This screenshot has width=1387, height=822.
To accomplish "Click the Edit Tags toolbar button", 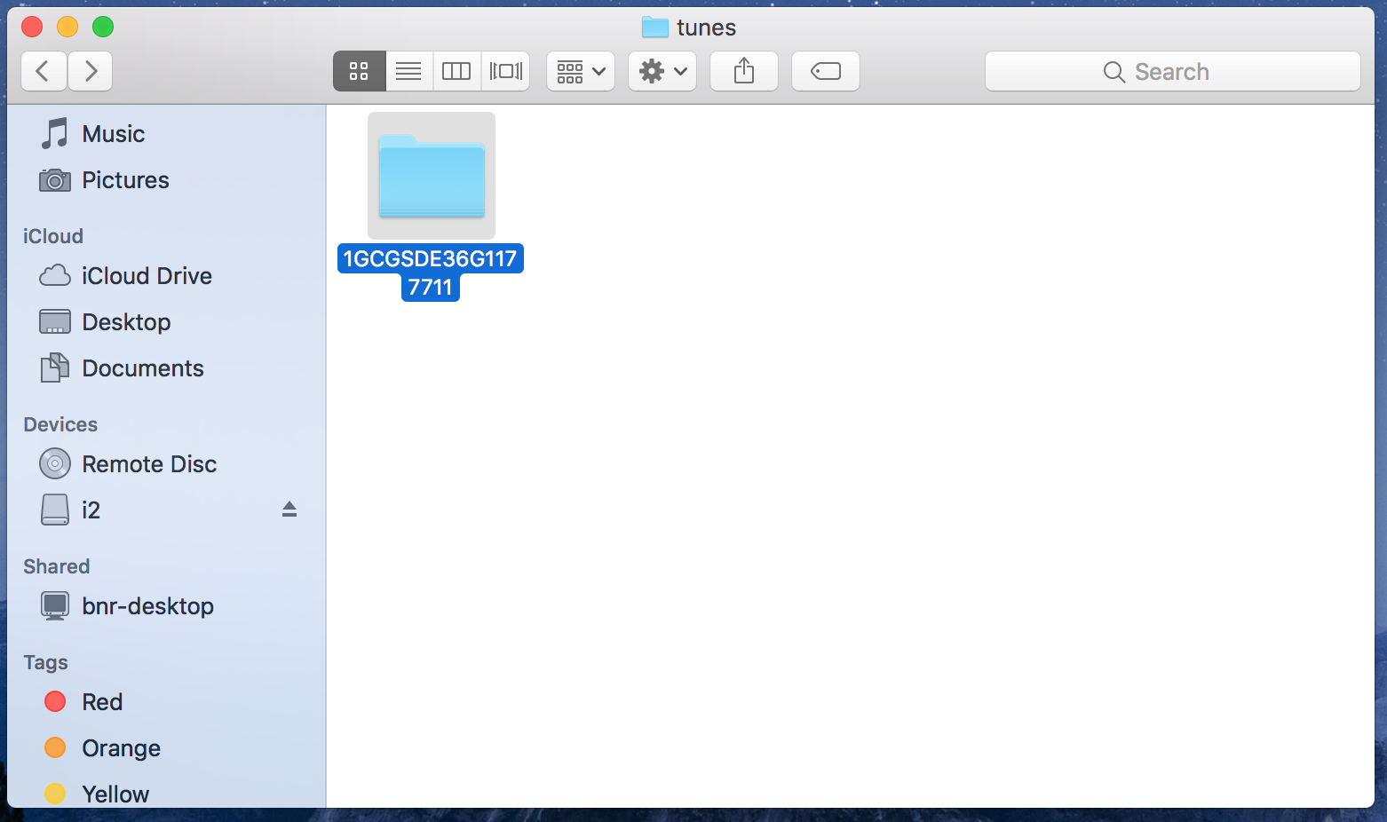I will (x=826, y=71).
